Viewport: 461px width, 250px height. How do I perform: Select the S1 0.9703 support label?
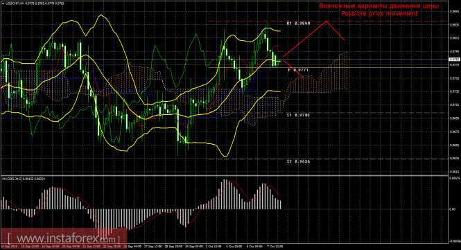[x=298, y=115]
